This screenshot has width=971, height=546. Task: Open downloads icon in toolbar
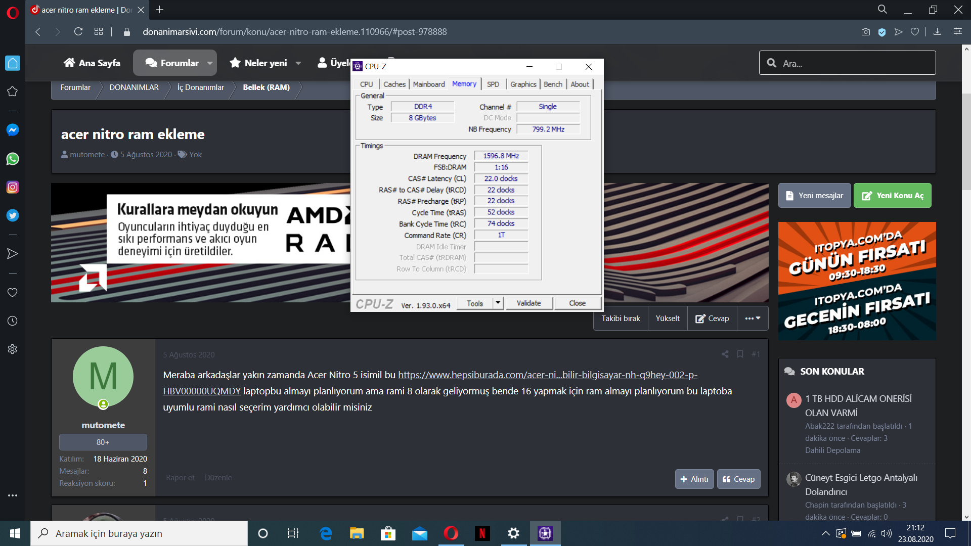click(937, 32)
